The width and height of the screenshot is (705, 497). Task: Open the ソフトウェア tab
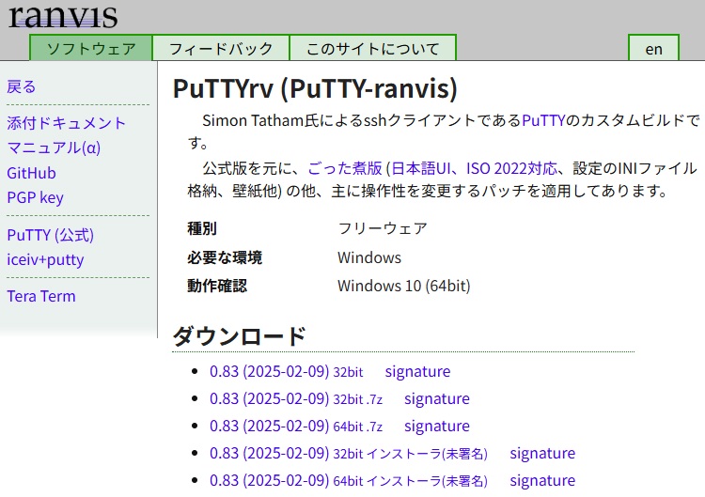[90, 49]
